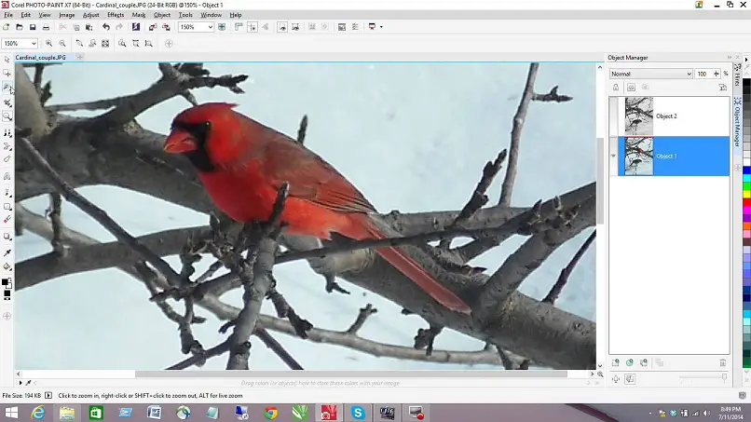This screenshot has width=751, height=422.
Task: Open the Effects menu
Action: pos(116,15)
